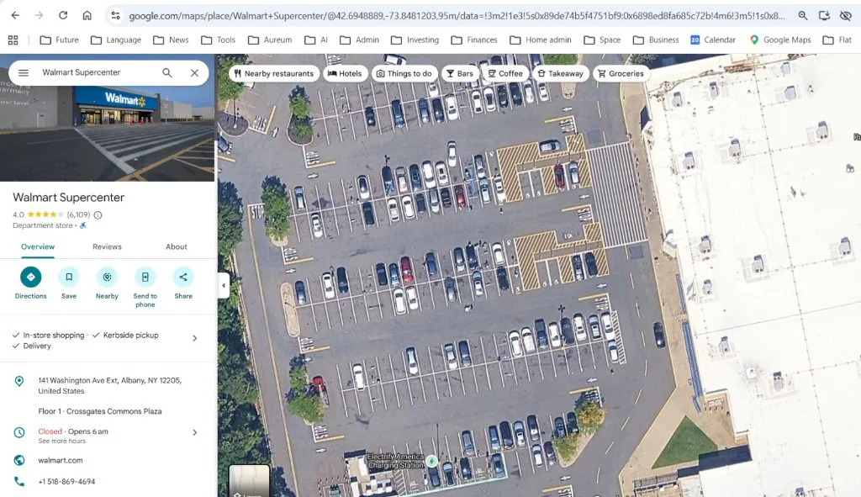Click the Directions button
Viewport: 861px width, 497px height.
point(31,283)
